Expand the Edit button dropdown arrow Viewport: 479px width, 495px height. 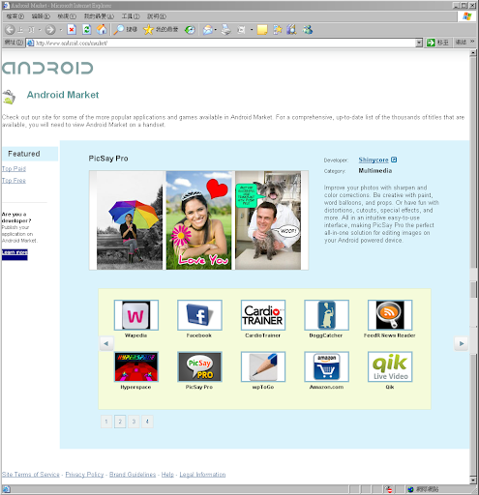(252, 30)
